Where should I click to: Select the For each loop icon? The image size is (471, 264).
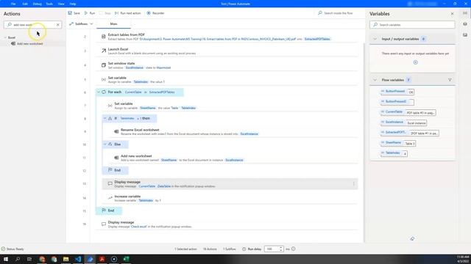[104, 92]
